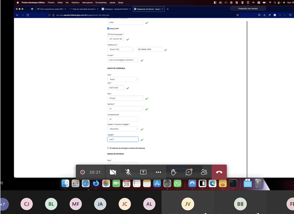Click the share screen icon

143,172
